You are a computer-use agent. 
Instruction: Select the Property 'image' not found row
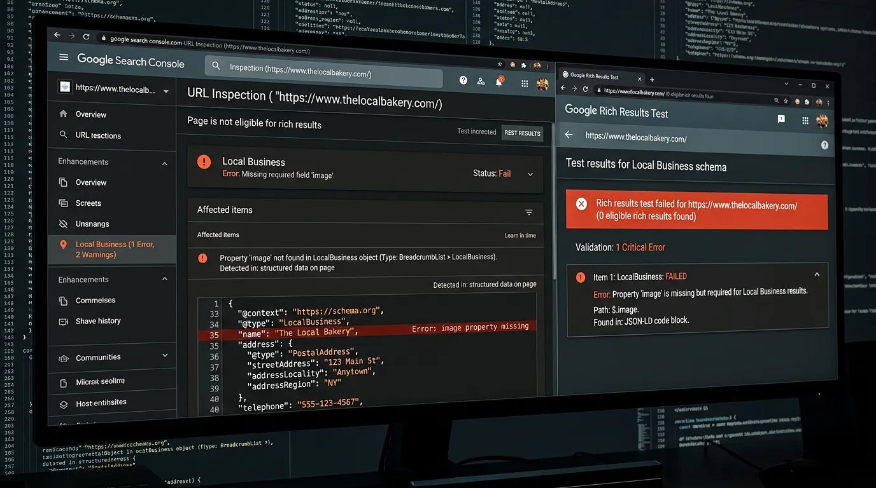click(365, 262)
